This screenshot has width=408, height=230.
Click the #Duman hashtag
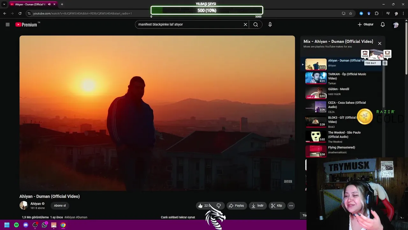[82, 217]
